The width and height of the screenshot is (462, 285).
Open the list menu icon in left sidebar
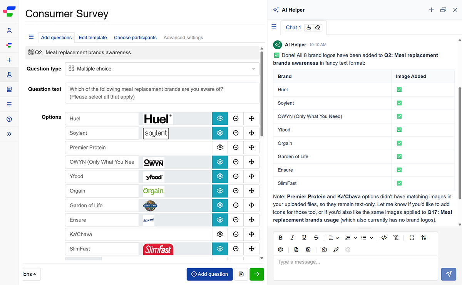click(9, 104)
